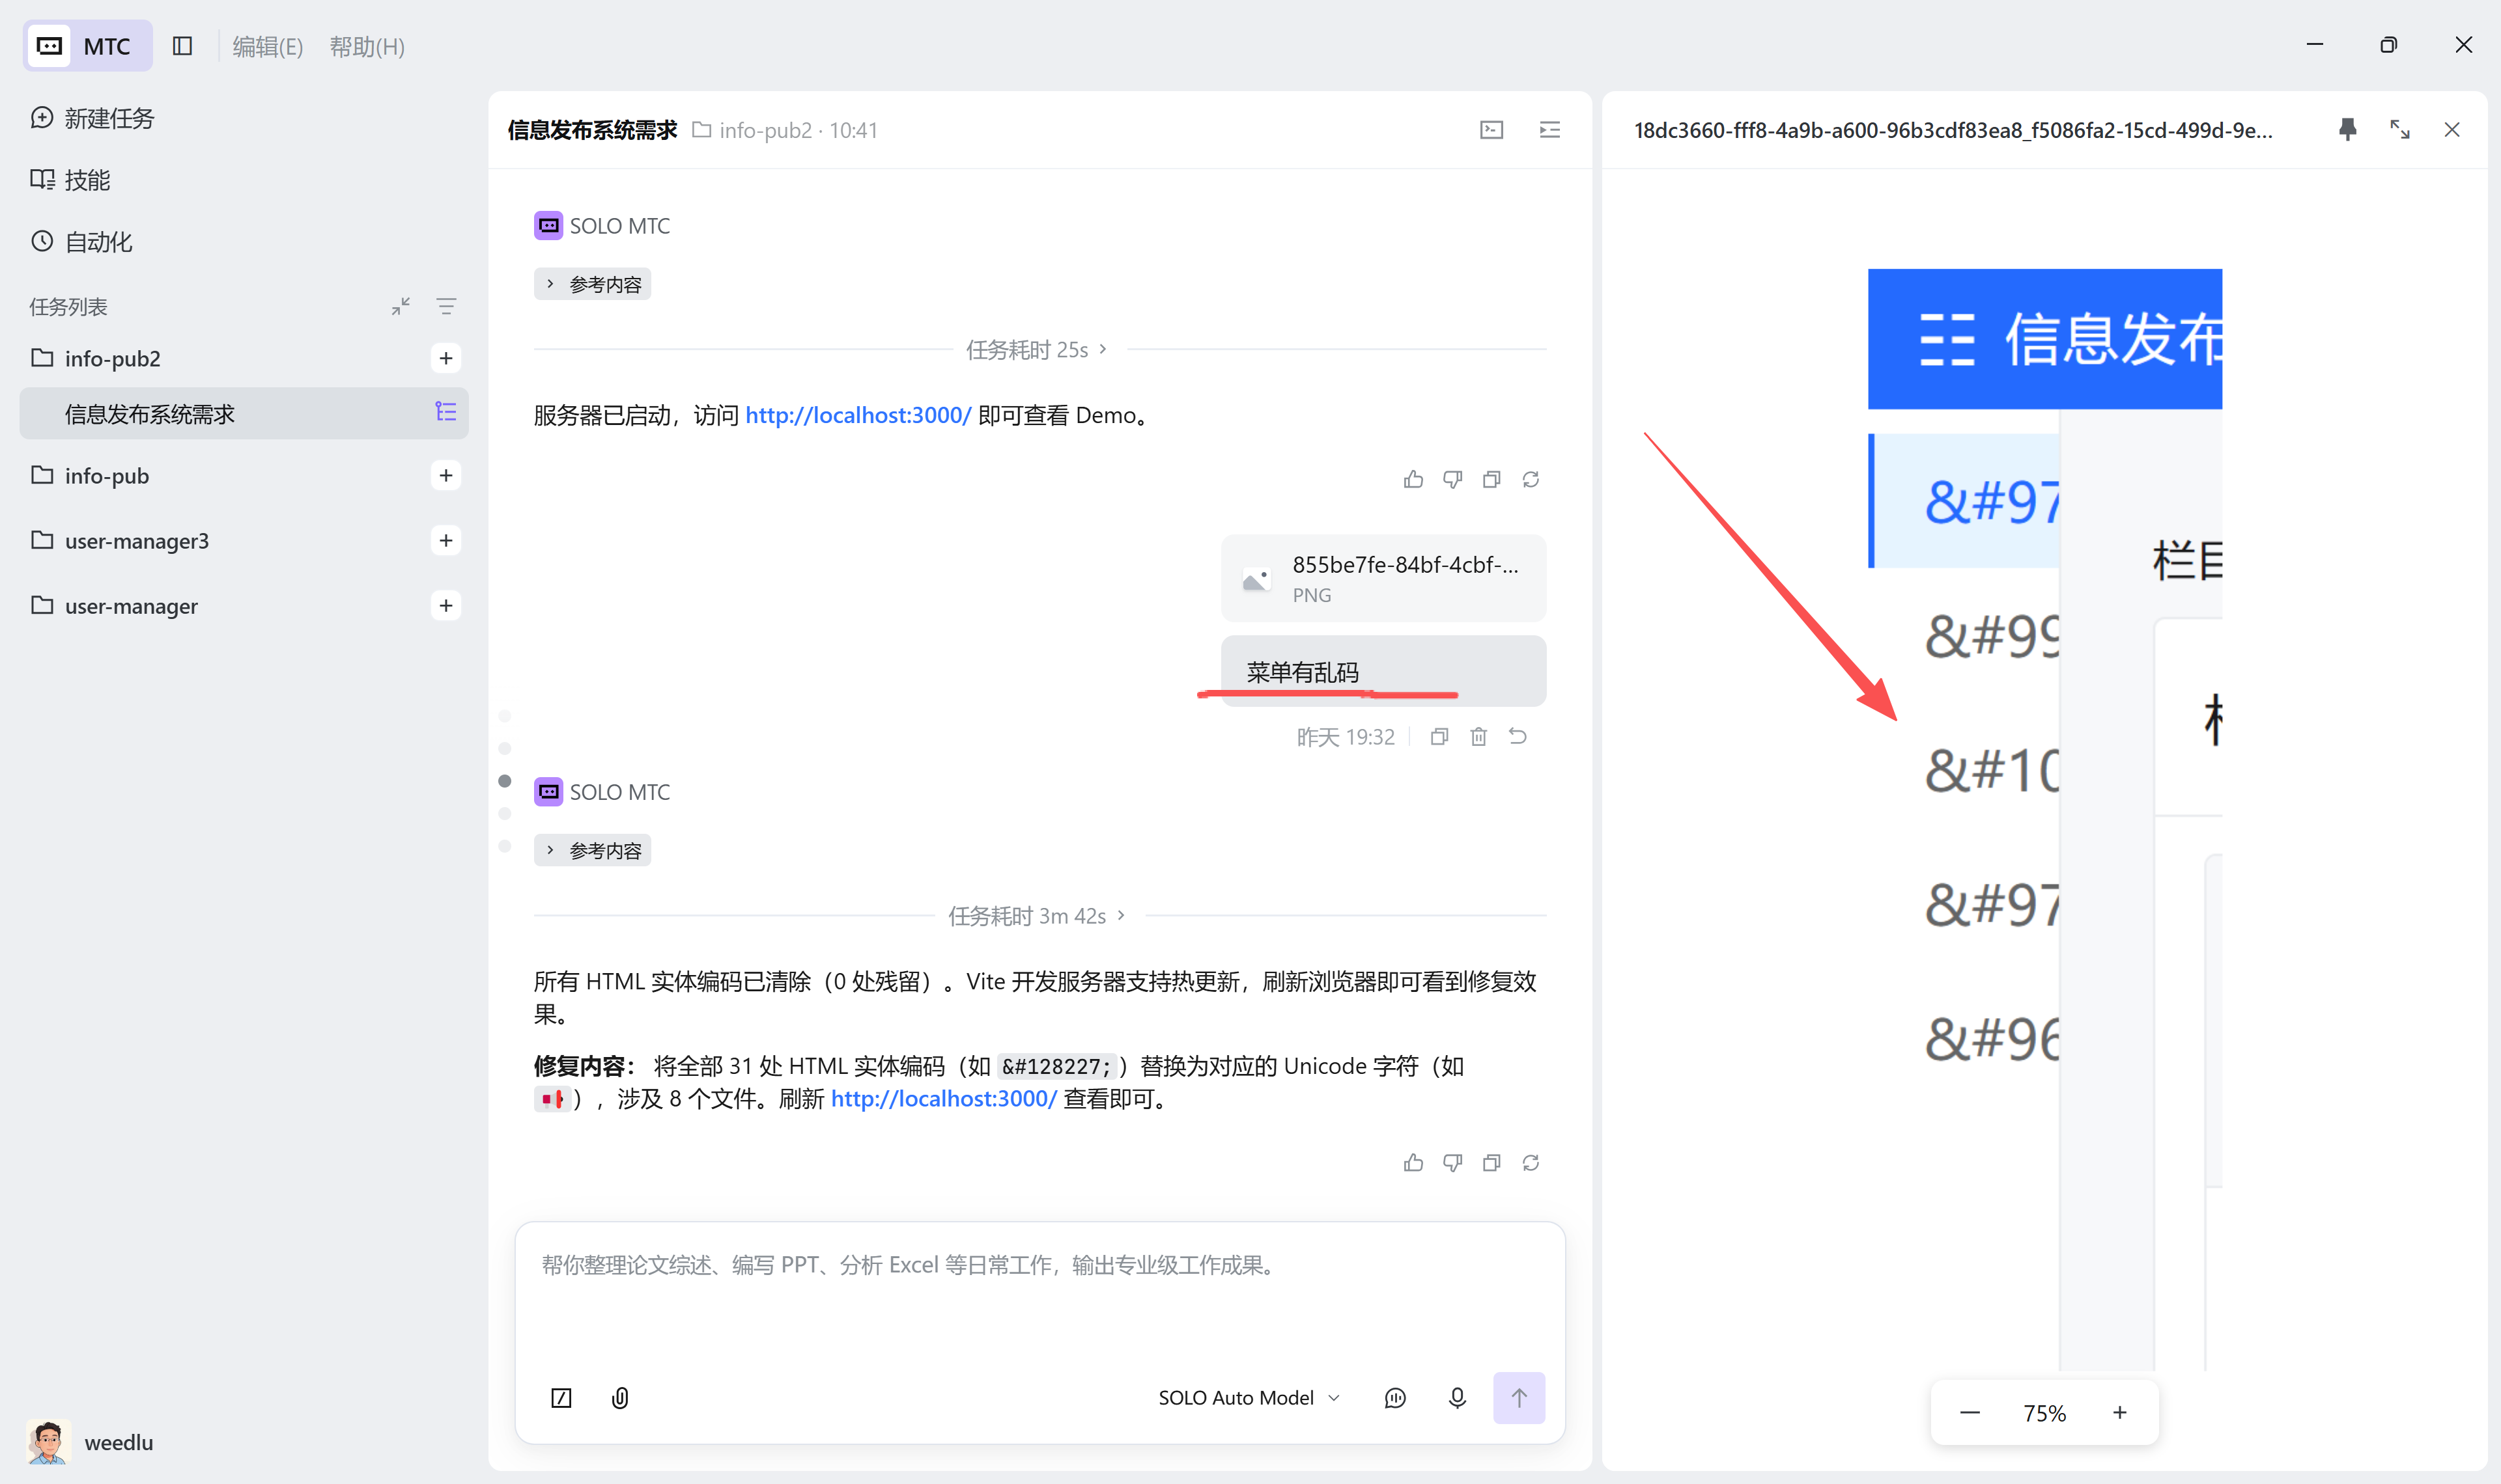Open the SOLO Auto Model dropdown
The image size is (2501, 1484).
pyautogui.click(x=1249, y=1398)
